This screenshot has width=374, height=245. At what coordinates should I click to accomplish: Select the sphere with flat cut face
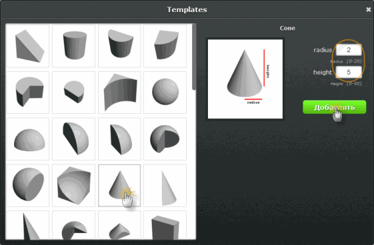tap(28, 186)
